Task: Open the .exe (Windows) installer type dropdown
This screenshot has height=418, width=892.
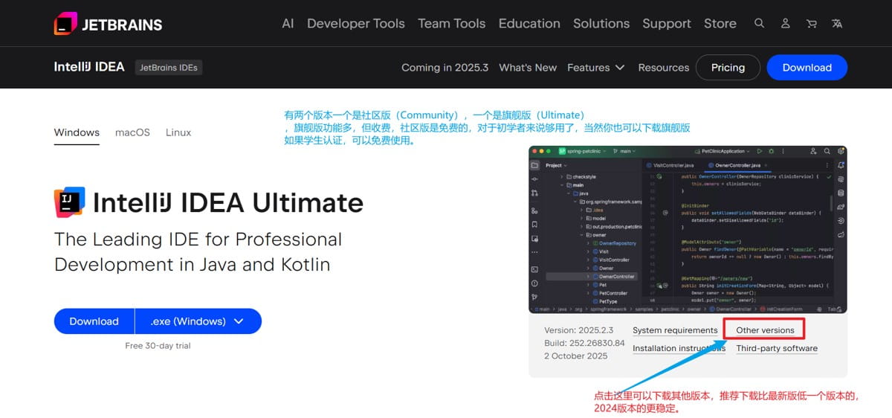Action: pos(198,321)
